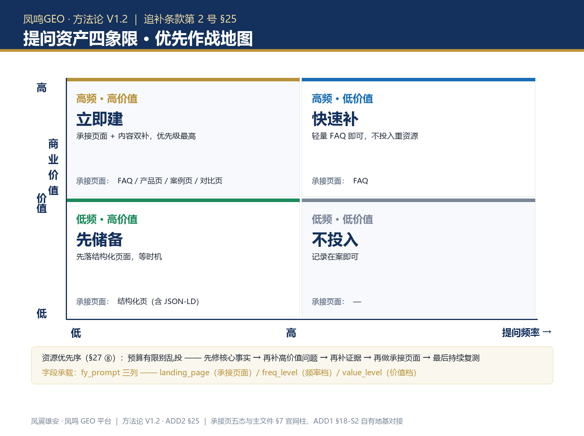Click the quadrant label "低频 · 高价值"
Image resolution: width=584 pixels, height=436 pixels.
tap(107, 220)
